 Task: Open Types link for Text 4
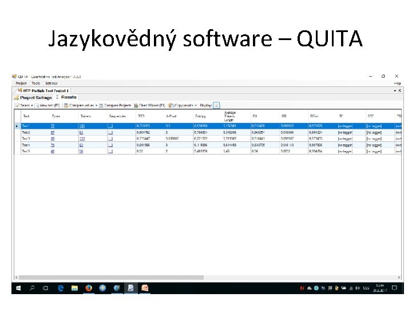[x=53, y=145]
